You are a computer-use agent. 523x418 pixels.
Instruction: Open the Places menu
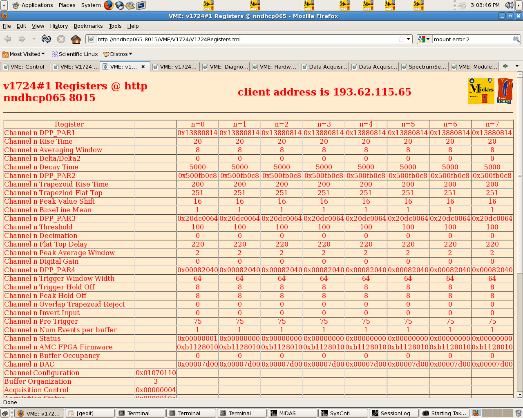pos(67,5)
